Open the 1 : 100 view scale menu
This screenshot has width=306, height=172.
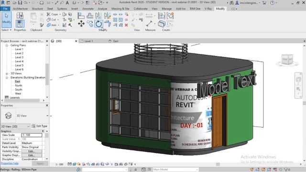(x=59, y=164)
